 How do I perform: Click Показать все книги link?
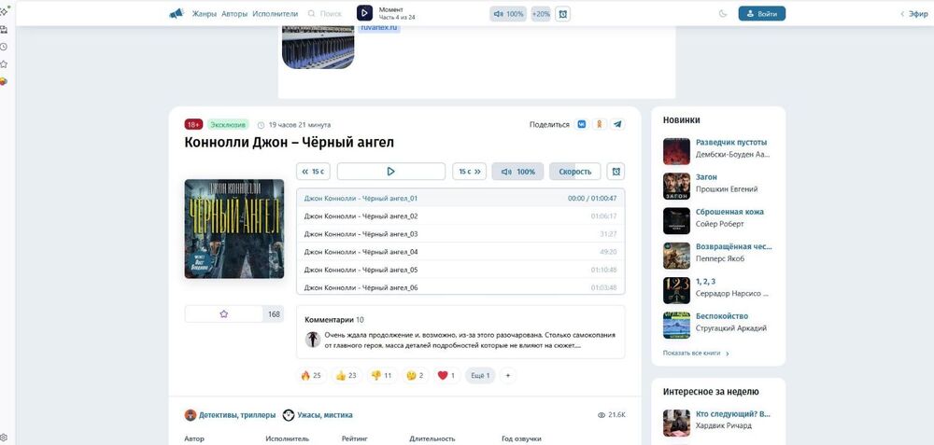(x=696, y=353)
